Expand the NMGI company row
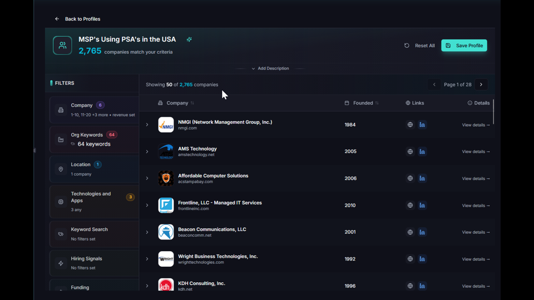534x300 pixels. click(x=147, y=125)
